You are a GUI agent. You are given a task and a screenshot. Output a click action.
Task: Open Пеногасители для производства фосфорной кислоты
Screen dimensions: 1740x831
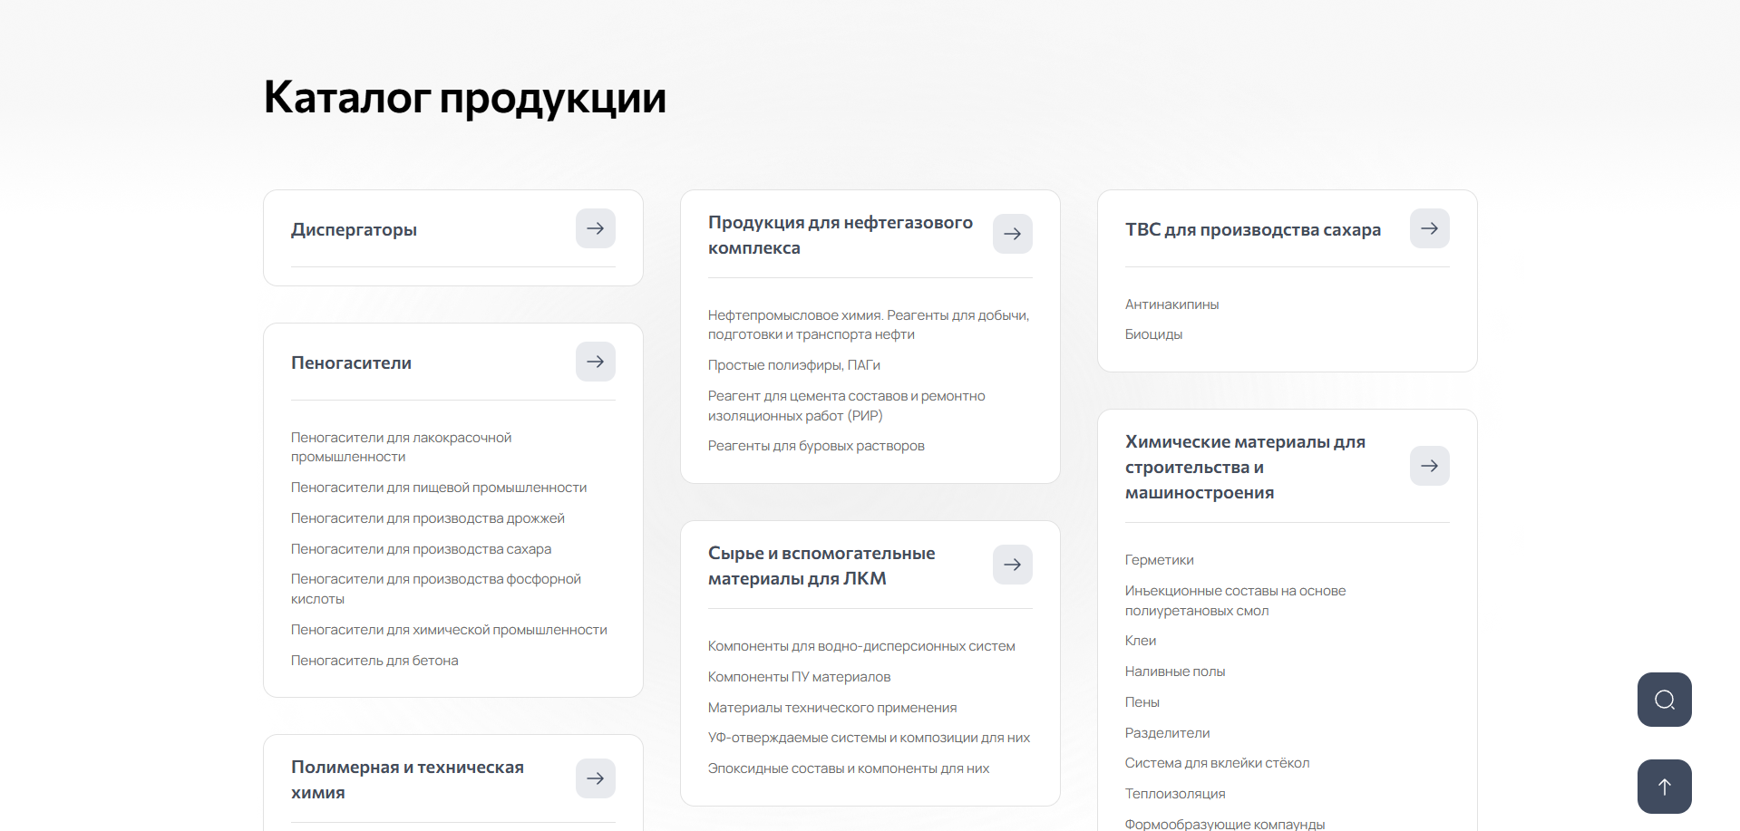(x=436, y=589)
